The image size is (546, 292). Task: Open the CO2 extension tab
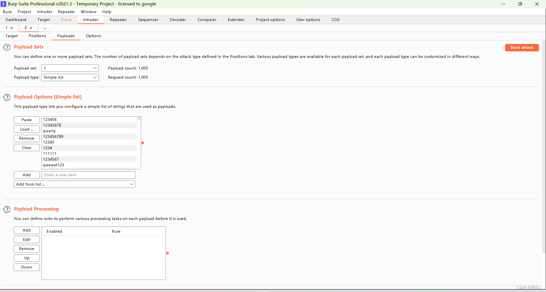336,20
